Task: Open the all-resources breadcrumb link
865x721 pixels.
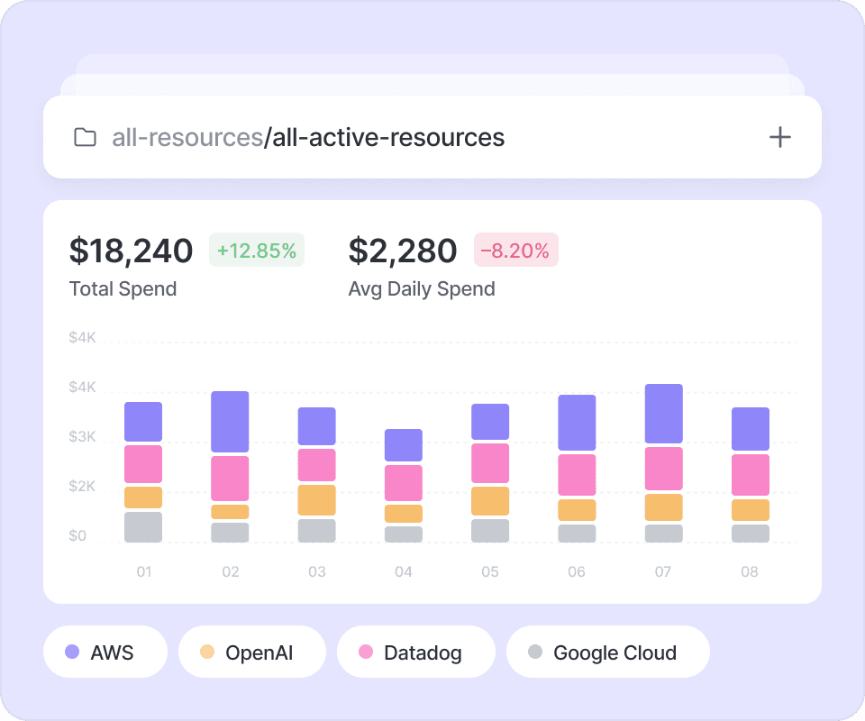Action: pyautogui.click(x=187, y=138)
